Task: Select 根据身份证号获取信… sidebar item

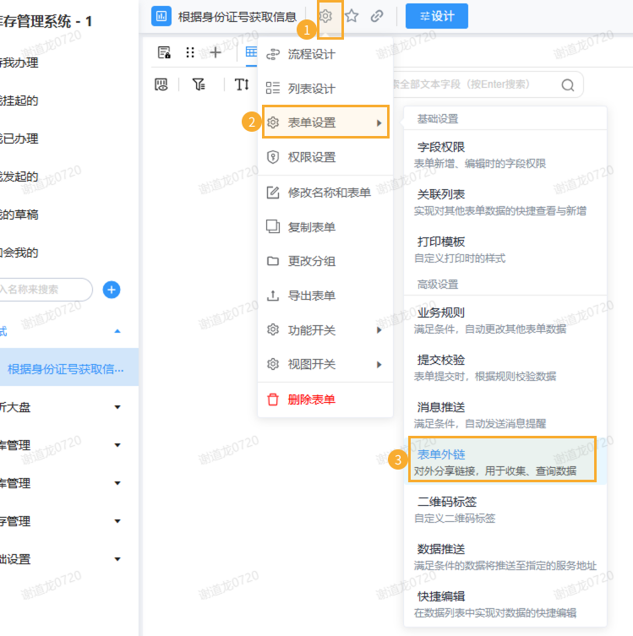Action: coord(69,369)
